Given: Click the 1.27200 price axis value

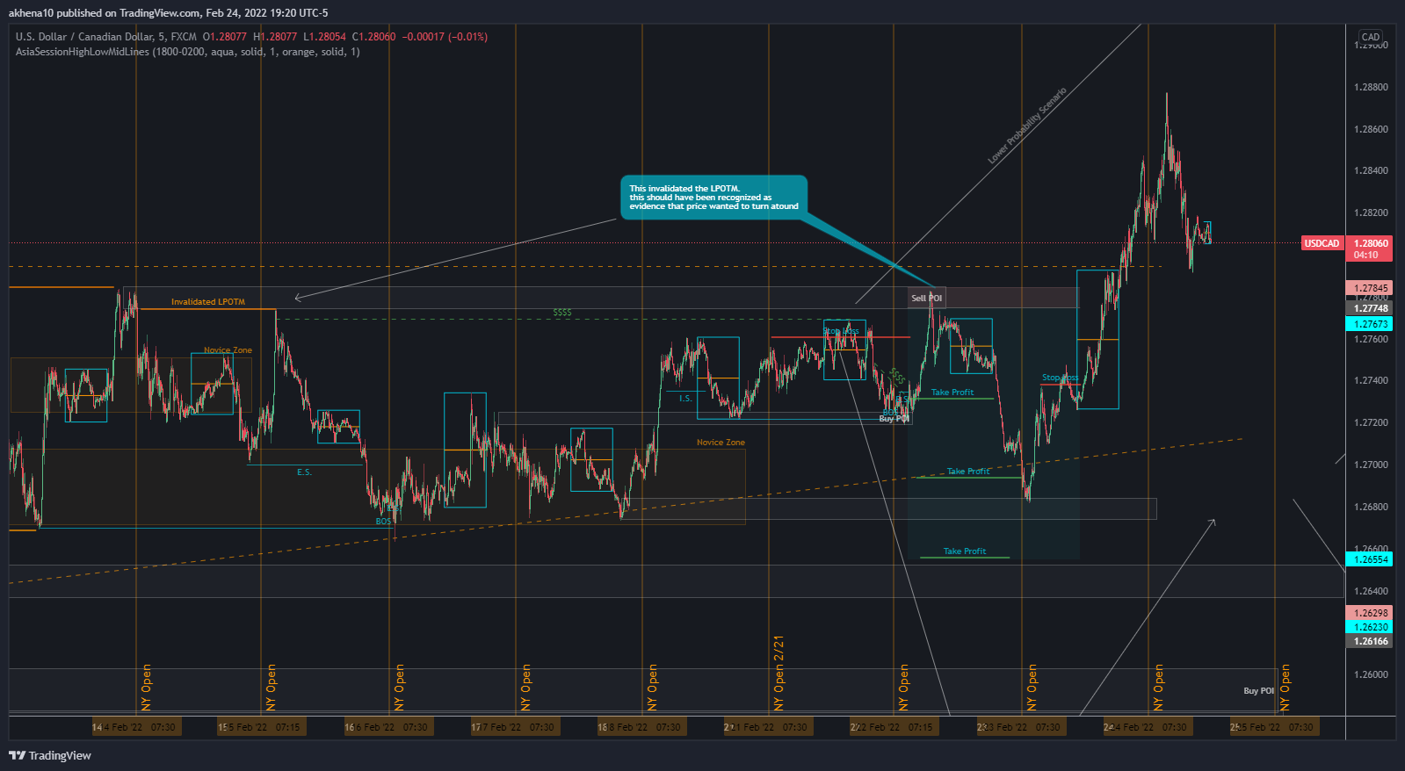Looking at the screenshot, I should tap(1371, 422).
